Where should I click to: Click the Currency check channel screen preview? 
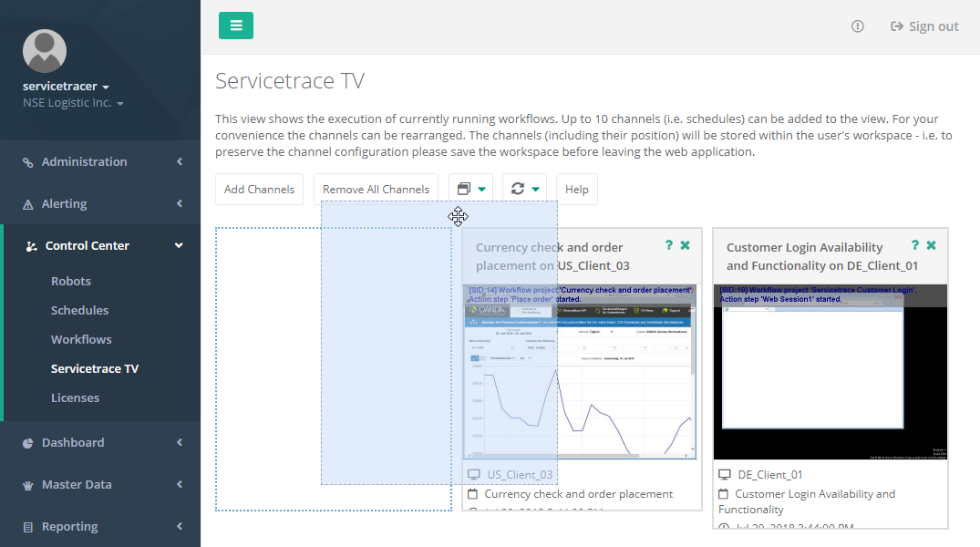pos(580,372)
